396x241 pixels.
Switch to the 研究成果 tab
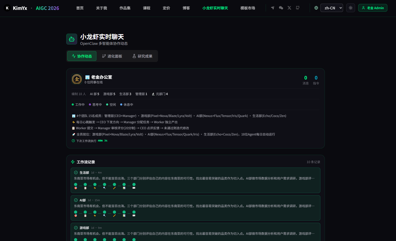pos(142,56)
